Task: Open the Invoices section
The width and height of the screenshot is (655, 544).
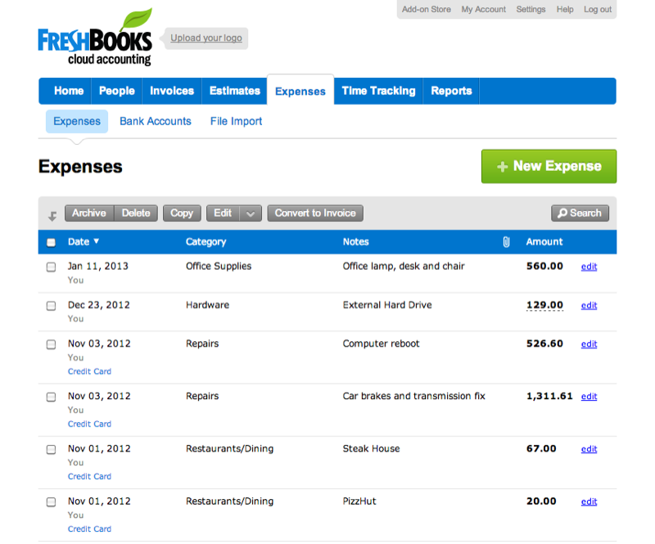Action: pos(171,91)
